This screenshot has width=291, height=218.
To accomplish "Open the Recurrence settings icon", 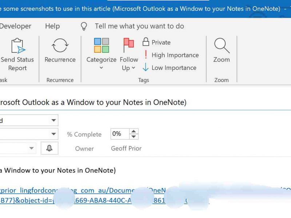I will click(x=60, y=45).
